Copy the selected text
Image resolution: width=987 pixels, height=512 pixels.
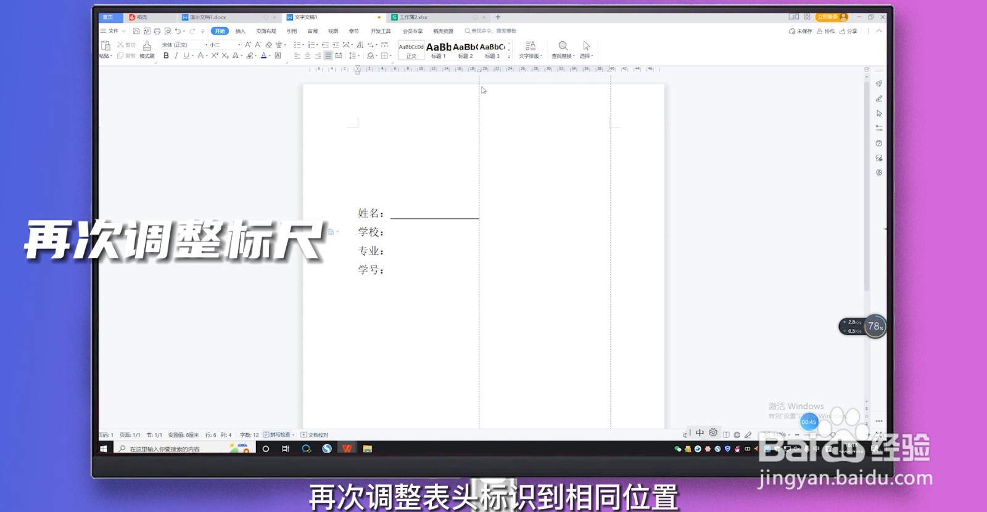pos(126,55)
